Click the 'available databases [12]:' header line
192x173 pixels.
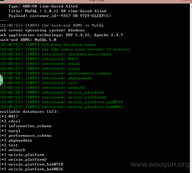point(29,112)
